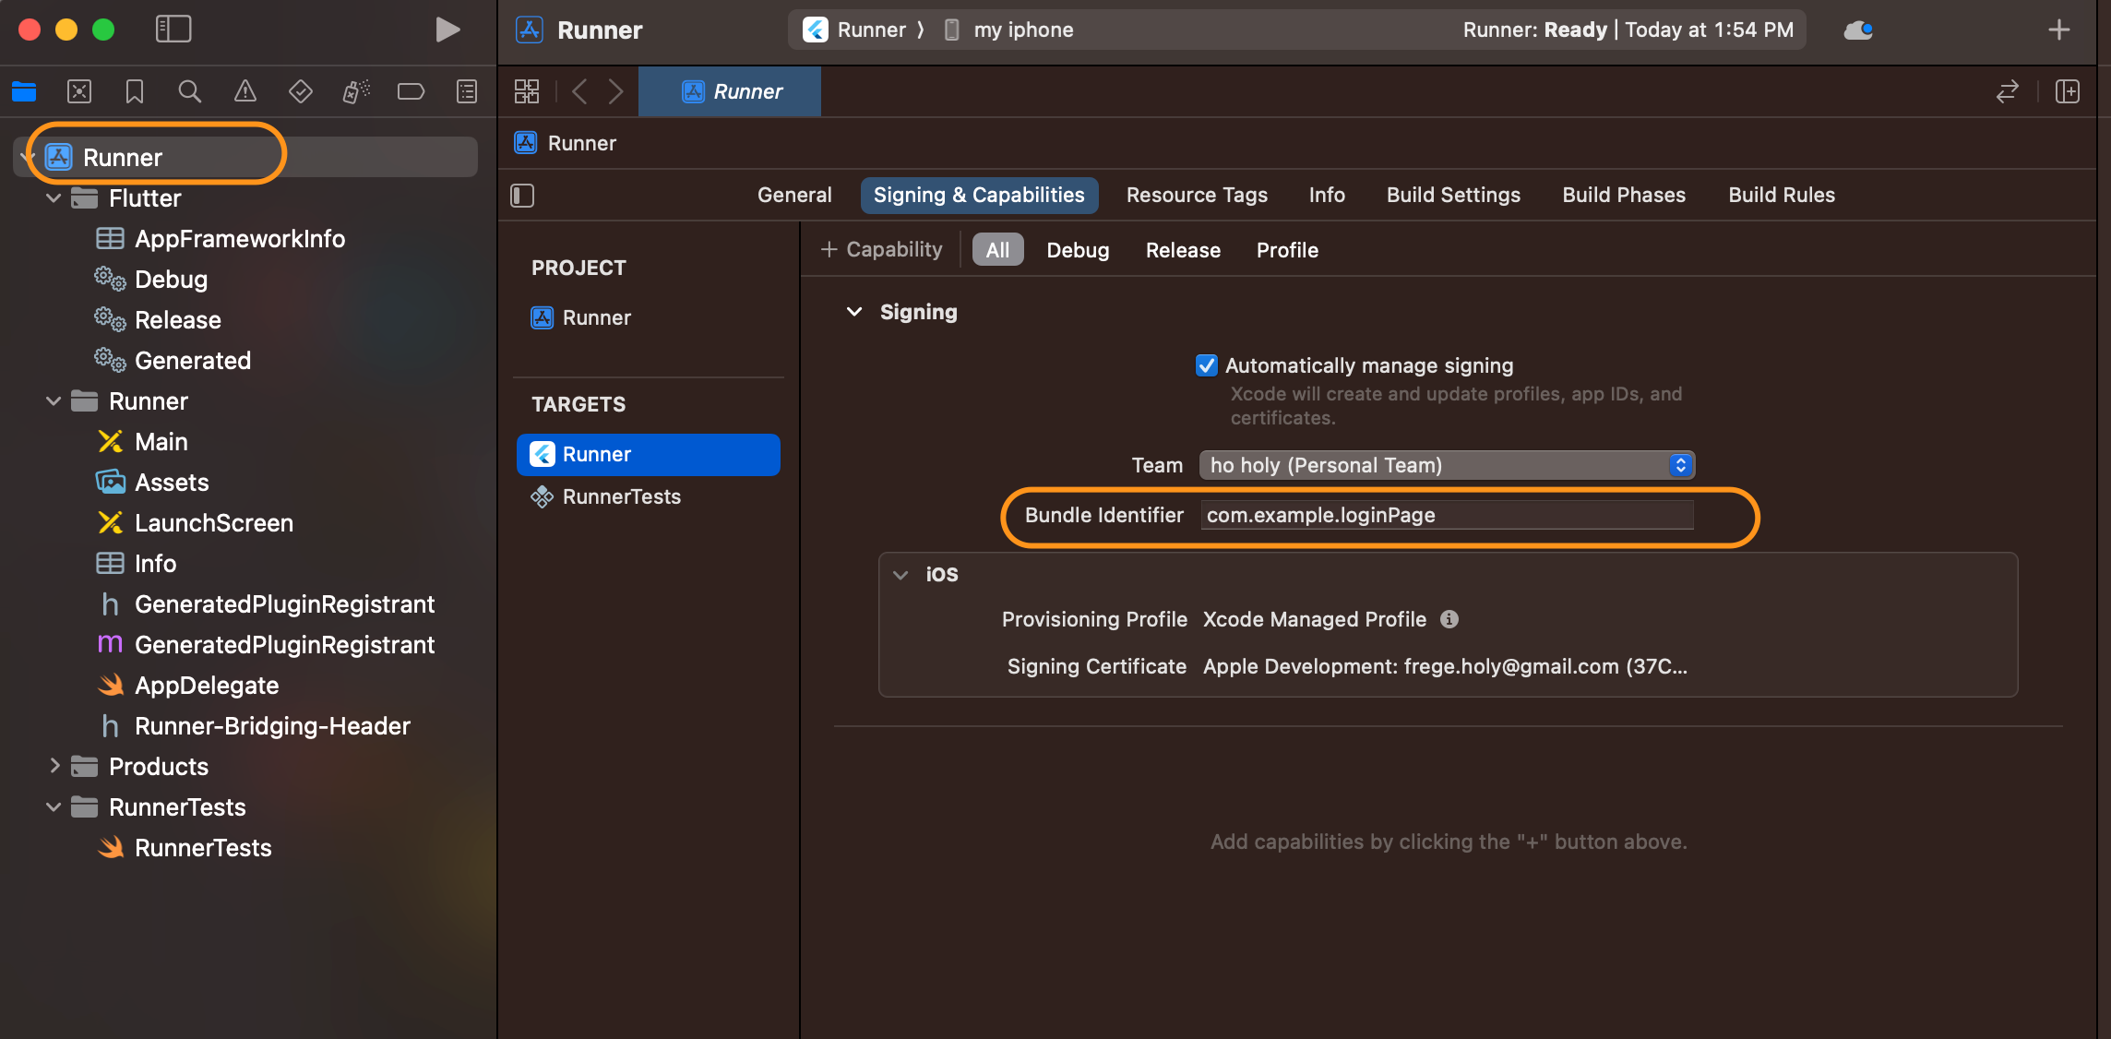Viewport: 2111px width, 1039px height.
Task: Expand the Products folder
Action: pos(54,766)
